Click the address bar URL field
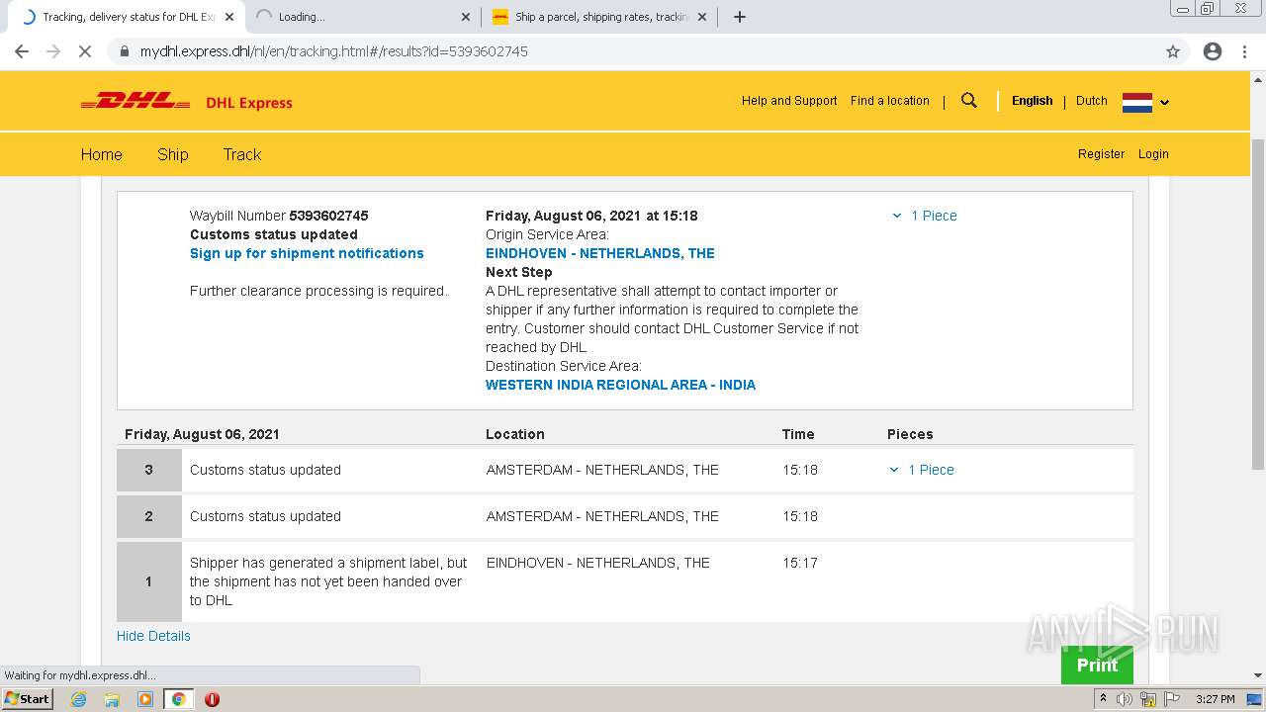 (648, 51)
